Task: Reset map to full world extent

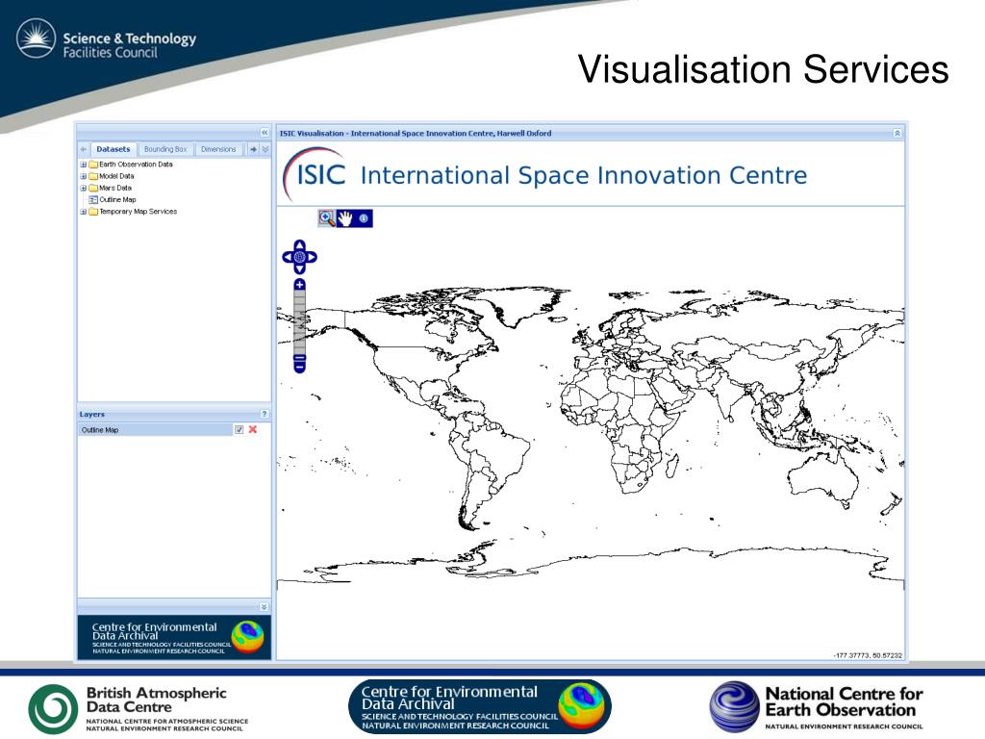Action: 300,257
